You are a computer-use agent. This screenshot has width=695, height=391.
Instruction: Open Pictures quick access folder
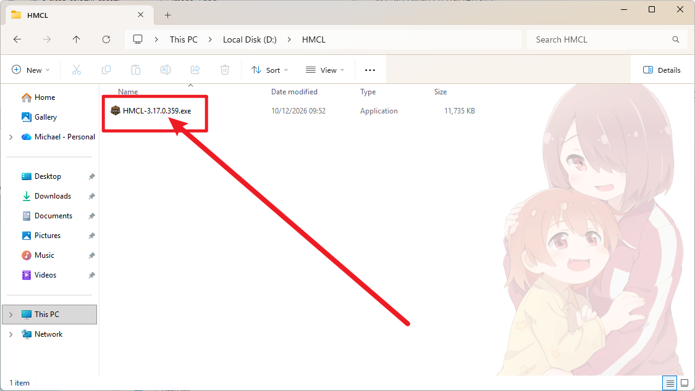tap(48, 236)
